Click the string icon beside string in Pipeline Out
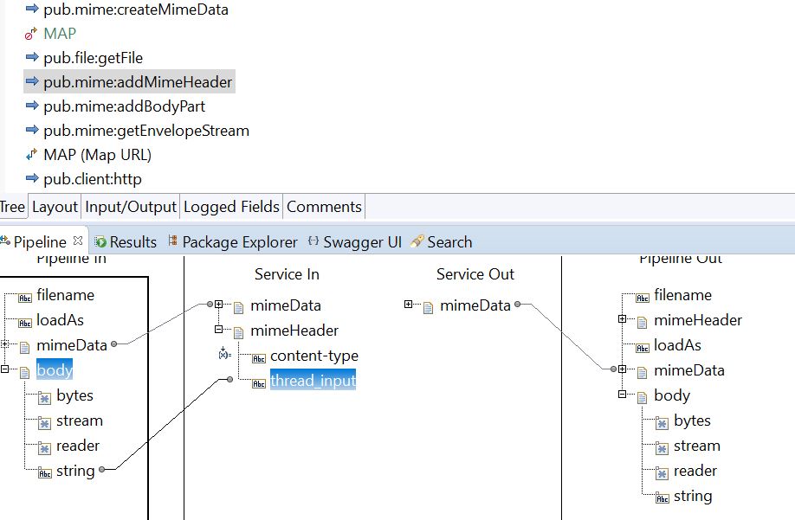This screenshot has height=520, width=795. click(x=662, y=498)
